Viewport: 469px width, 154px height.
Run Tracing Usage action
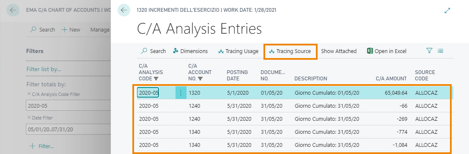[238, 51]
